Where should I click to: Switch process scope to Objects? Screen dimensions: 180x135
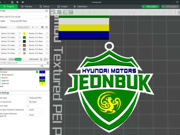(18, 59)
